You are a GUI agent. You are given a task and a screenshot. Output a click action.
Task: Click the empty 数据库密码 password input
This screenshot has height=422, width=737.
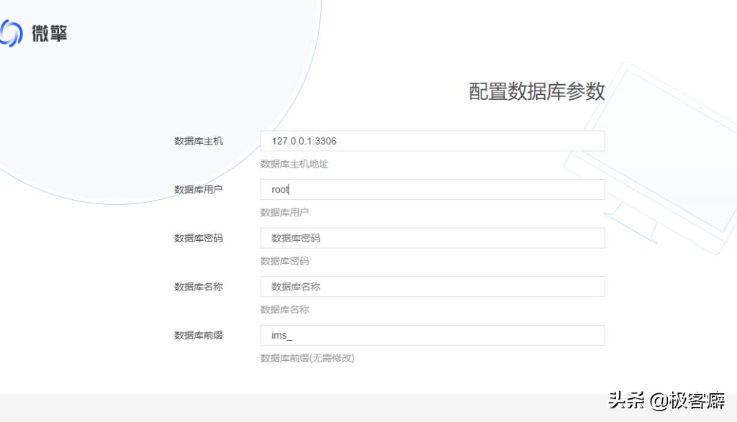point(433,238)
